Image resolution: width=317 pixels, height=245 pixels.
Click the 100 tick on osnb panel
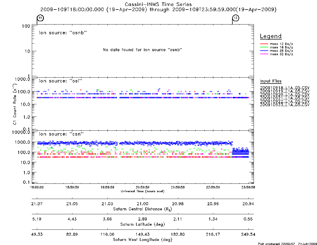pyautogui.click(x=26, y=26)
